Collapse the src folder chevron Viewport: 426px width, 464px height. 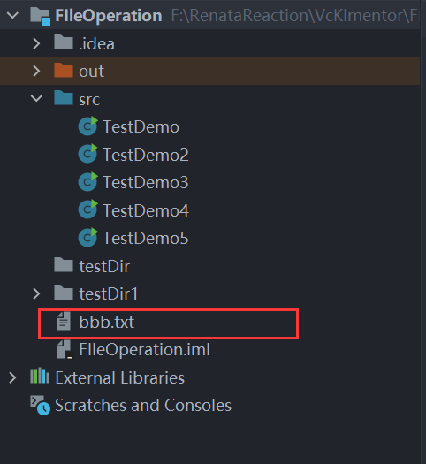point(36,98)
